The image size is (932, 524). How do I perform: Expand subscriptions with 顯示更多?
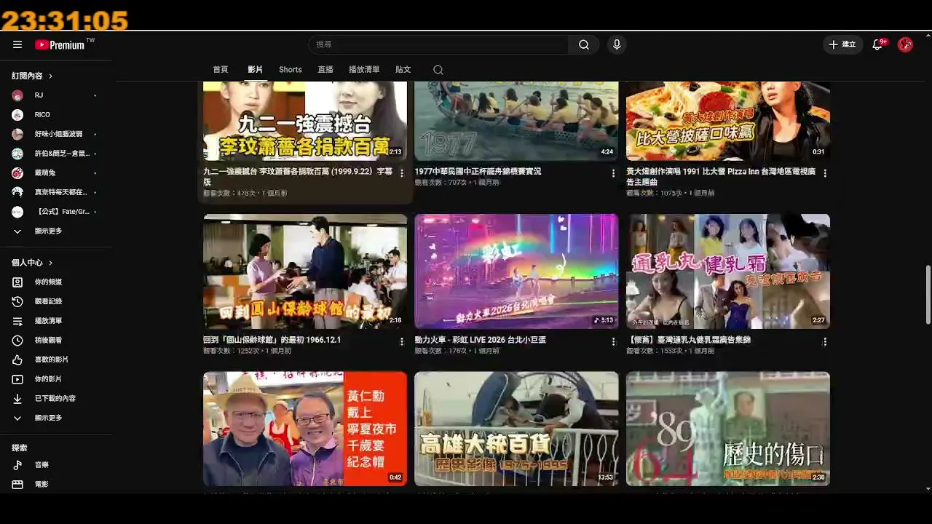tap(56, 231)
